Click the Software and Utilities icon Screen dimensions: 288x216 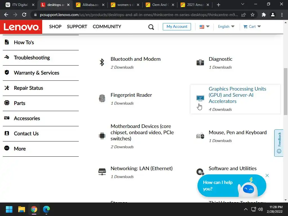[x=200, y=172]
